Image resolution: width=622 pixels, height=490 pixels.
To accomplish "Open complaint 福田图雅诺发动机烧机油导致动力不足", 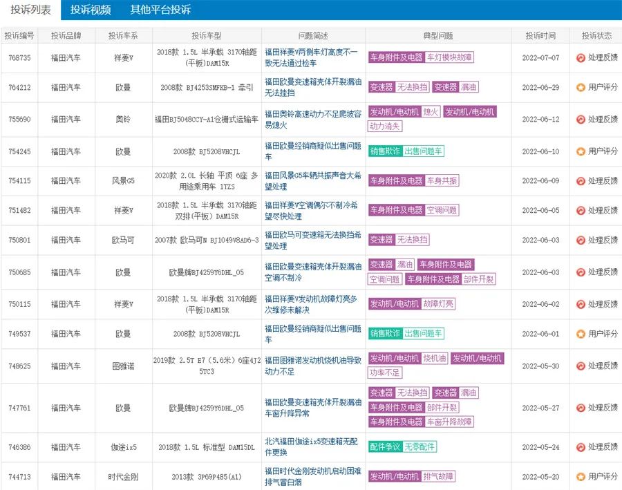I will coord(313,366).
